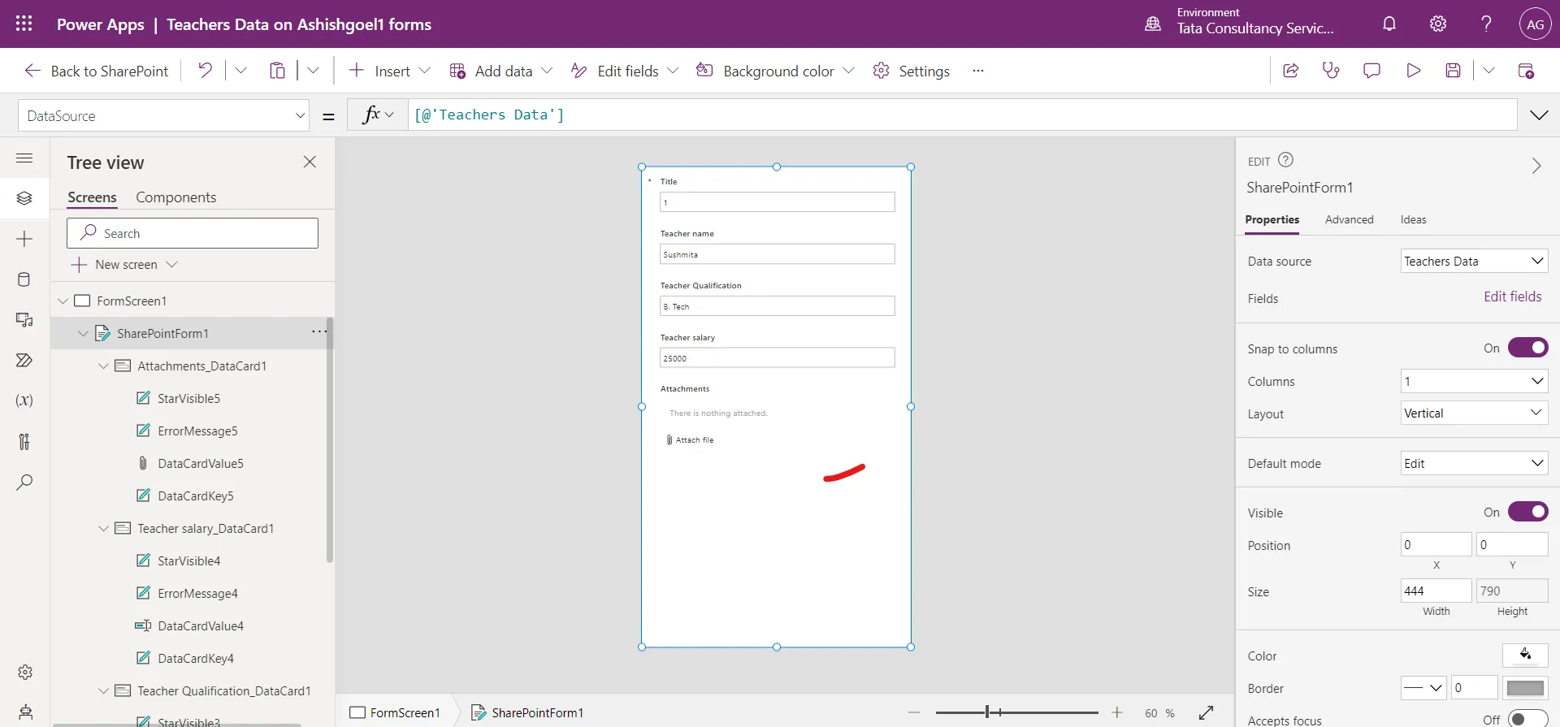The width and height of the screenshot is (1560, 727).
Task: Open the Data cylinder icon in sidebar
Action: pos(24,279)
